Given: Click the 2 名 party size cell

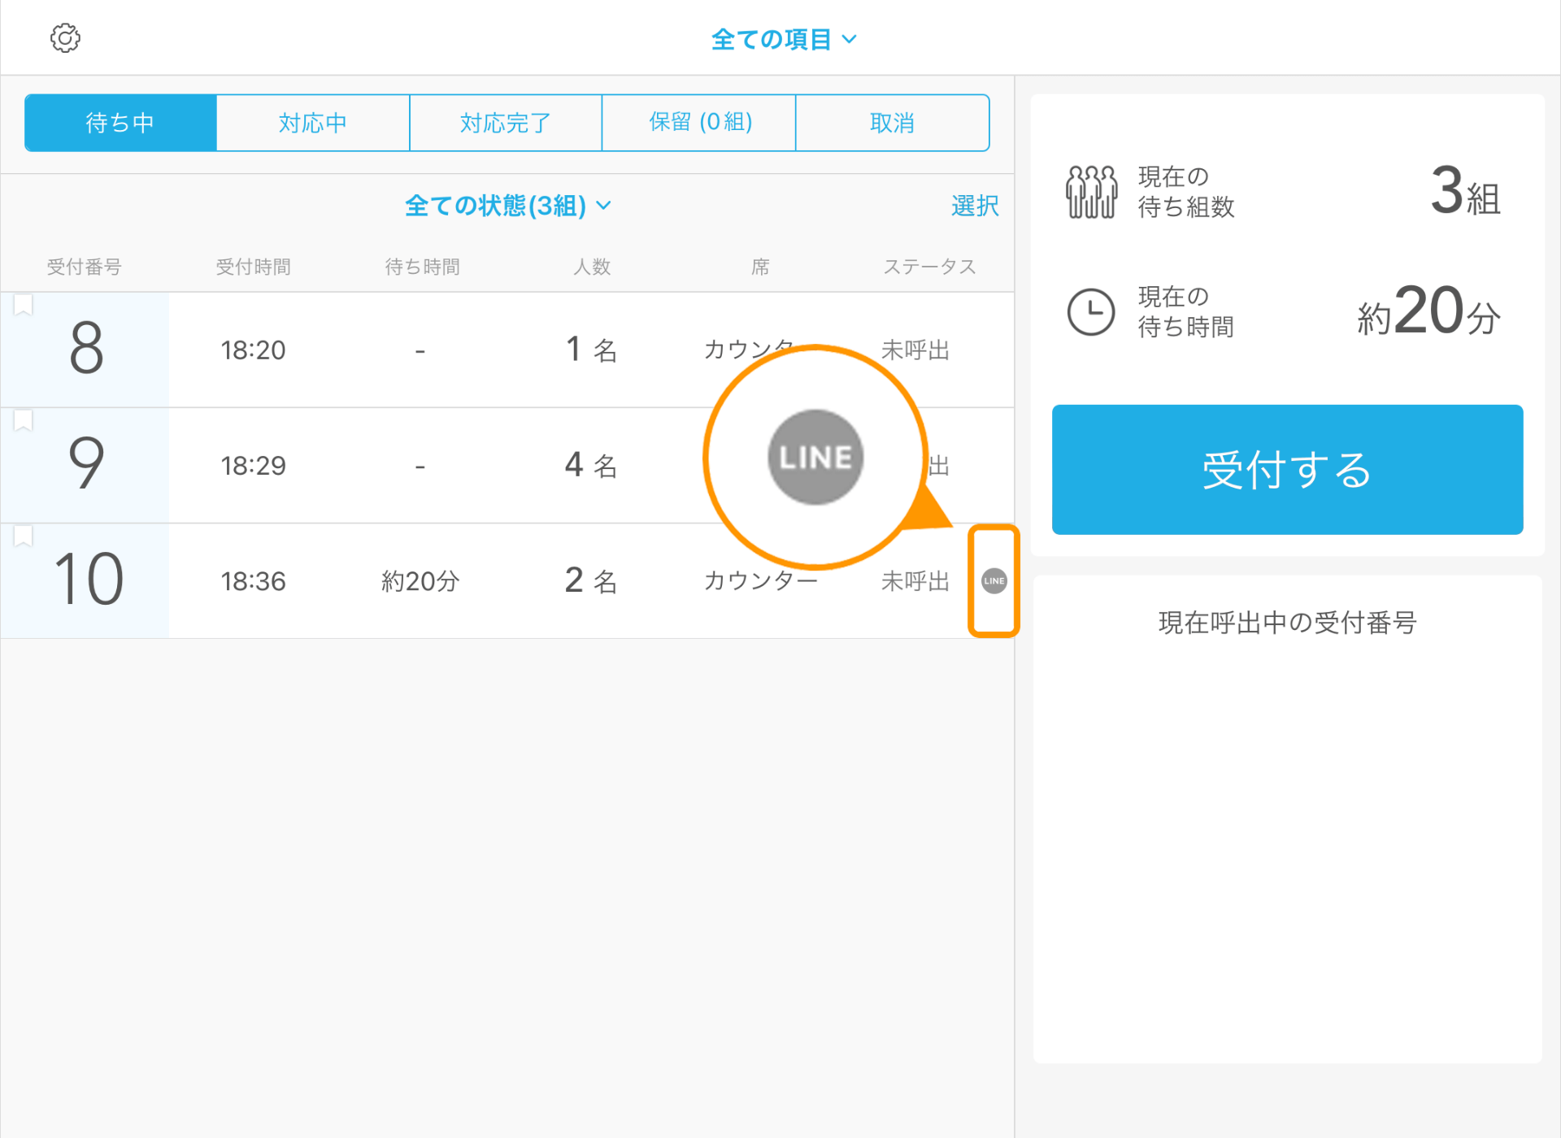Looking at the screenshot, I should tap(591, 580).
